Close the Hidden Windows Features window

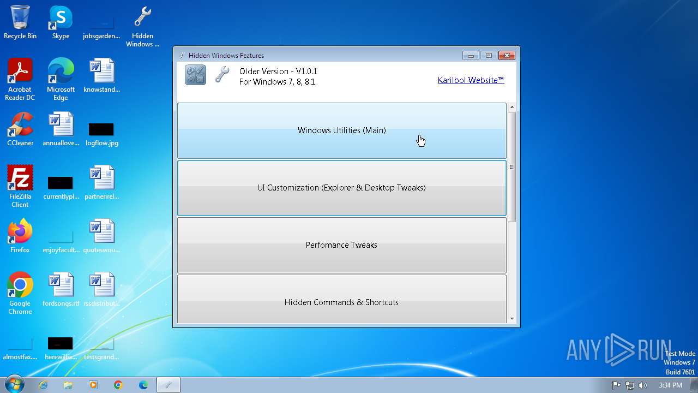pyautogui.click(x=507, y=55)
